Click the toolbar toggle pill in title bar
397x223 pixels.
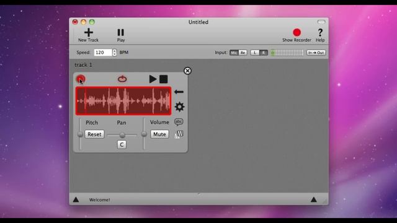pyautogui.click(x=321, y=22)
